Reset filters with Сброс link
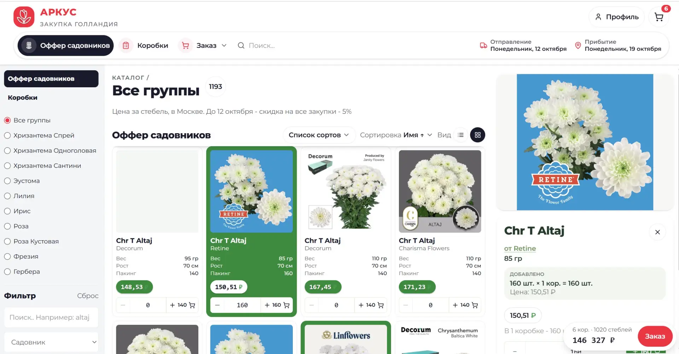 [x=88, y=296]
